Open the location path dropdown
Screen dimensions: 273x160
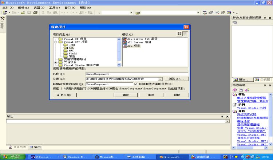click(160, 79)
